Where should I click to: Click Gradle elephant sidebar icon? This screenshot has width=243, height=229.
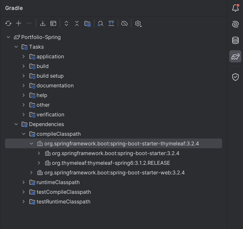coord(235,56)
